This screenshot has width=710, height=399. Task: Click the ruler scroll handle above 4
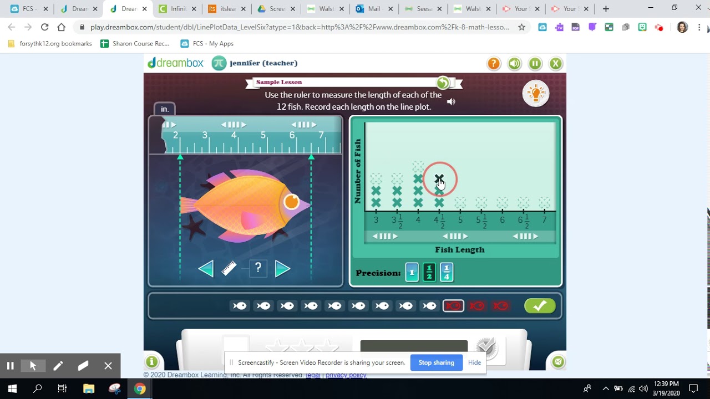click(x=234, y=125)
